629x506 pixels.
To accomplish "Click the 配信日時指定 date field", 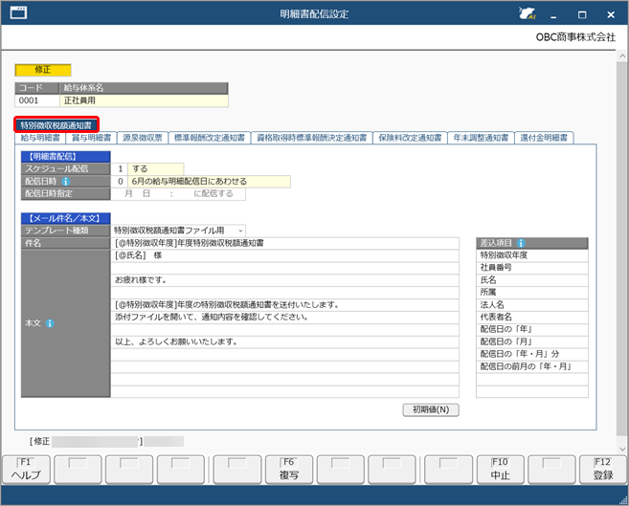I will 178,194.
